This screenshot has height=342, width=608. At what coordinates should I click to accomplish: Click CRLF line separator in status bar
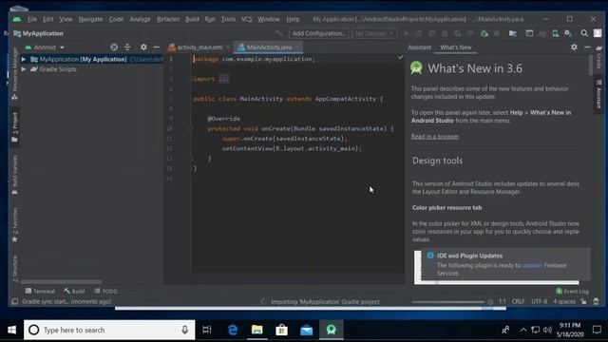click(518, 302)
